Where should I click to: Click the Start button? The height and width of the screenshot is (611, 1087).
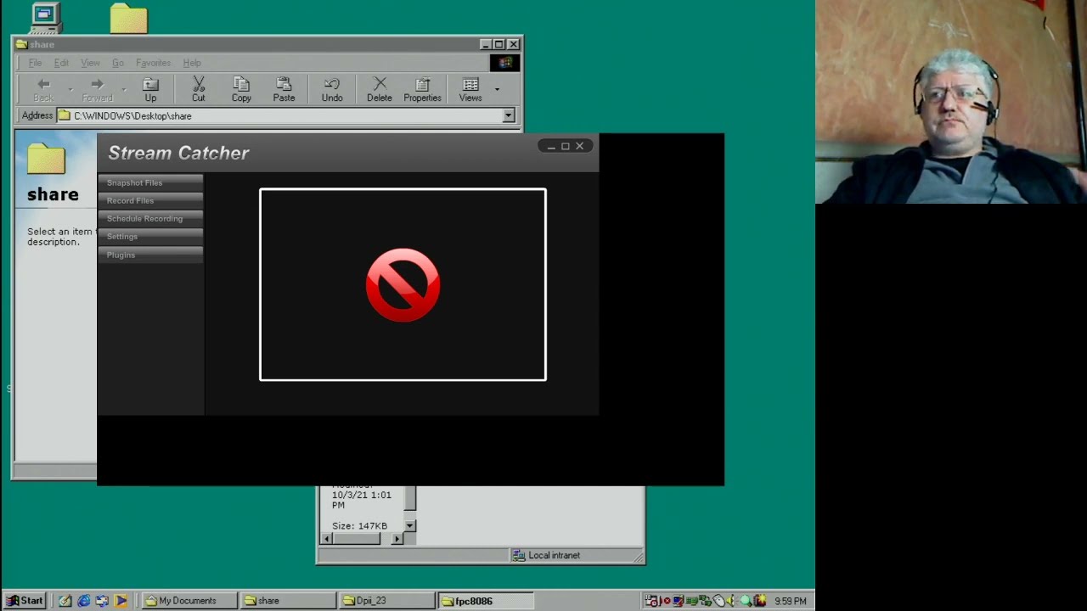(x=25, y=601)
